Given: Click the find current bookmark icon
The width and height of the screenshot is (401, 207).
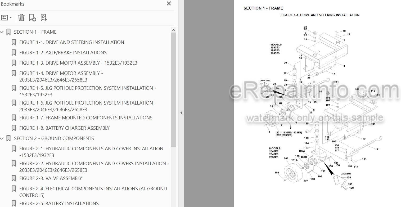Looking at the screenshot, I should (44, 18).
